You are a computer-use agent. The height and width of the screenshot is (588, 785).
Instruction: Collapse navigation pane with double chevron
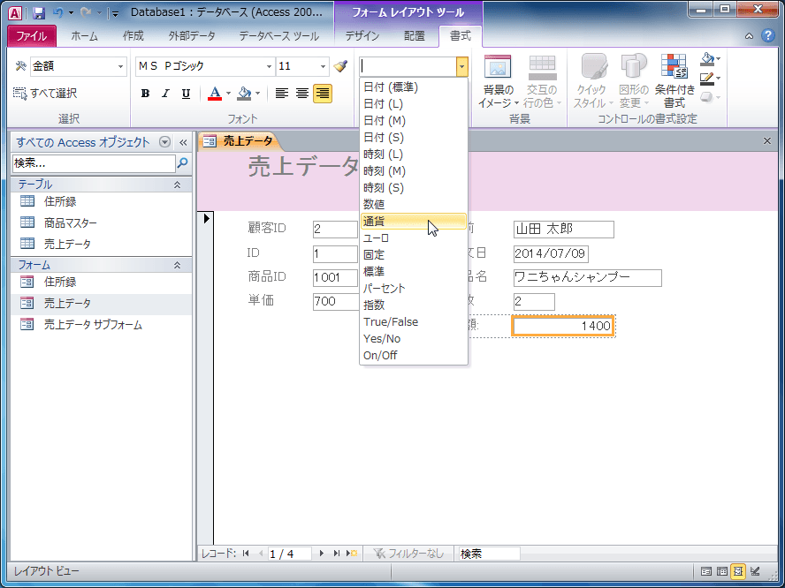click(x=183, y=142)
